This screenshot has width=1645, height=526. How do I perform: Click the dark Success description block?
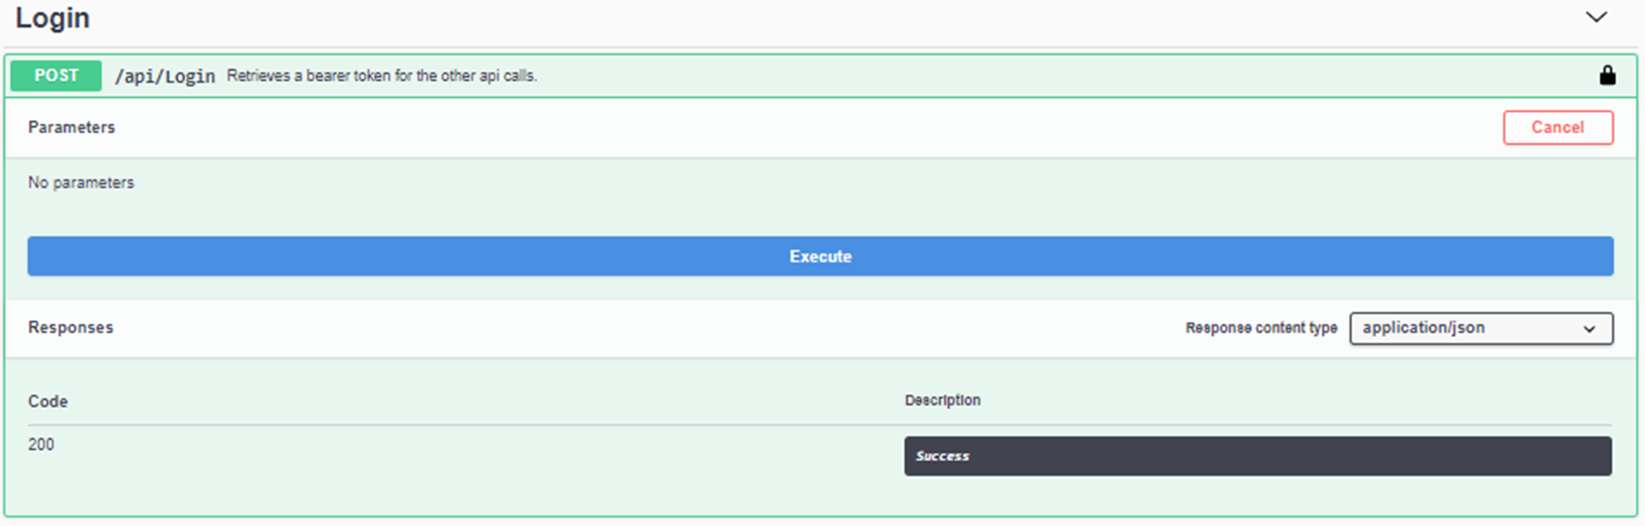pos(1257,456)
